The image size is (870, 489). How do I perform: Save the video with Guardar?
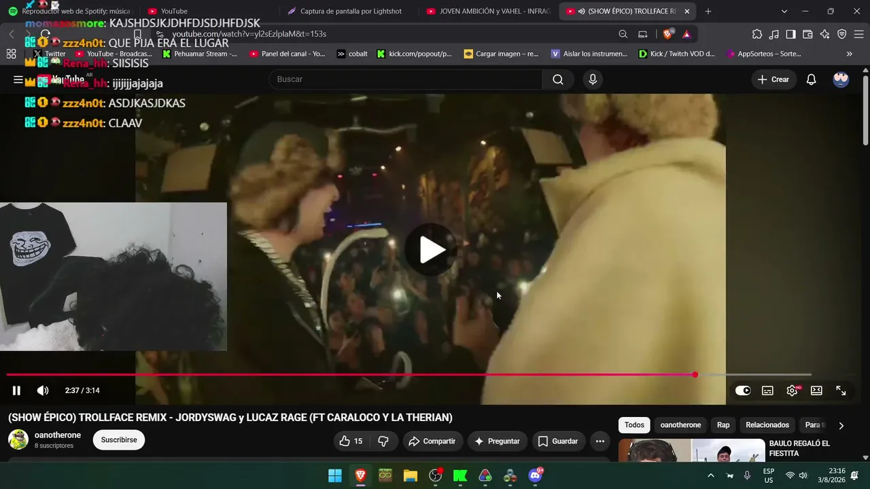click(558, 441)
